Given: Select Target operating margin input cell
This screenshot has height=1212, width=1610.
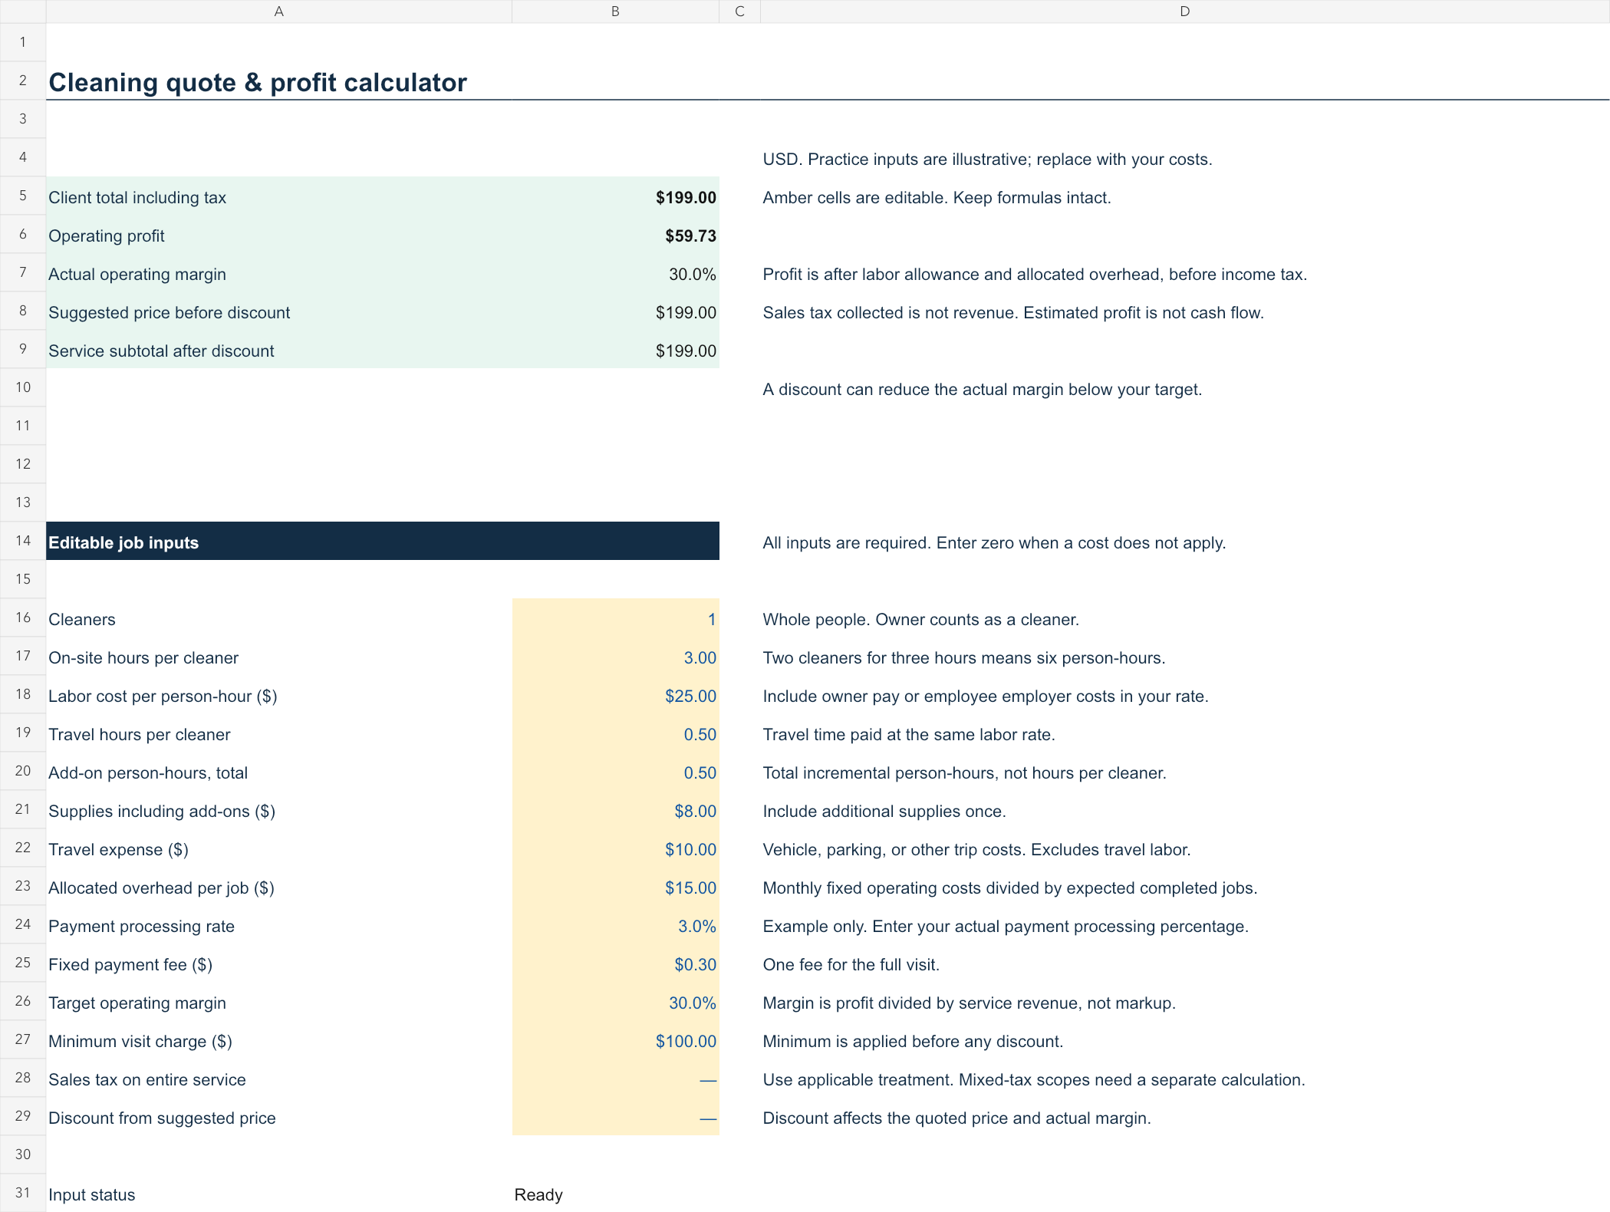Looking at the screenshot, I should point(615,1002).
